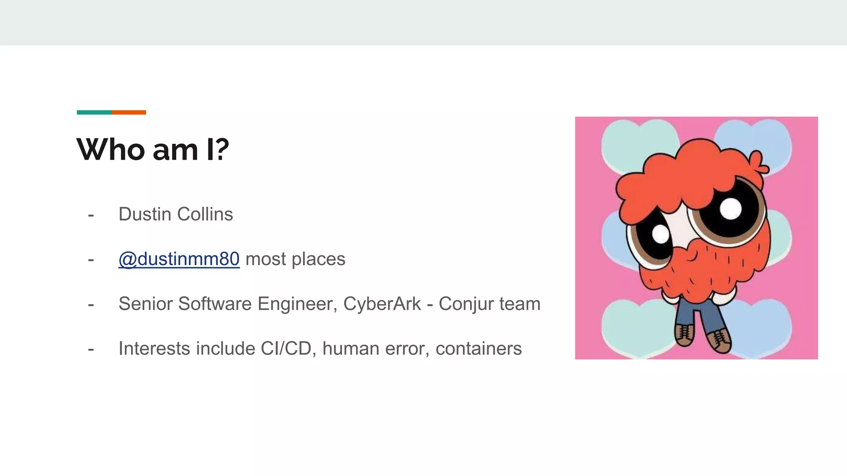
Task: Click the dash before Senior Software Engineer
Action: (91, 305)
